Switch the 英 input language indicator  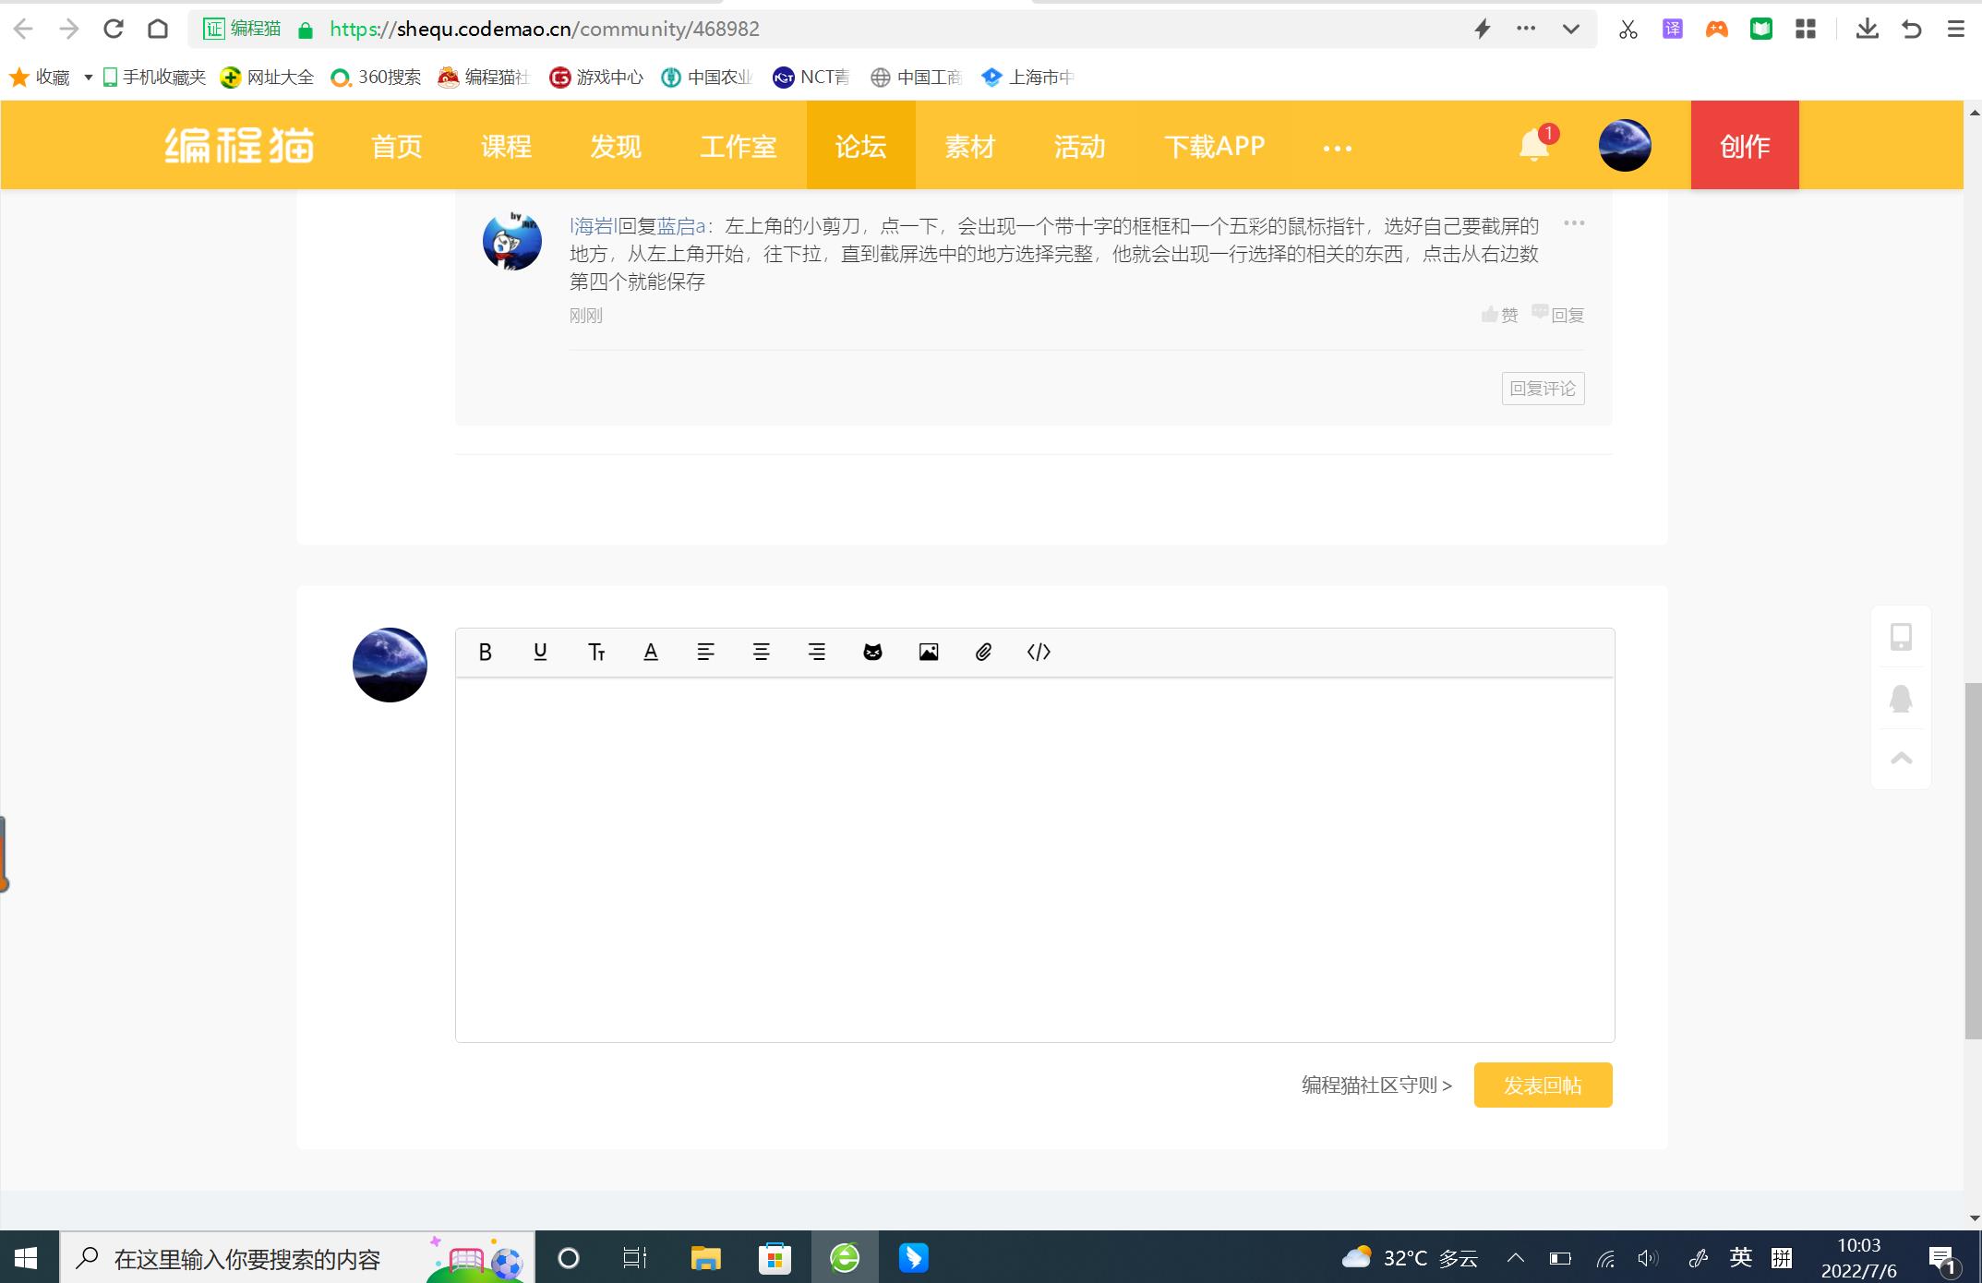(x=1741, y=1257)
